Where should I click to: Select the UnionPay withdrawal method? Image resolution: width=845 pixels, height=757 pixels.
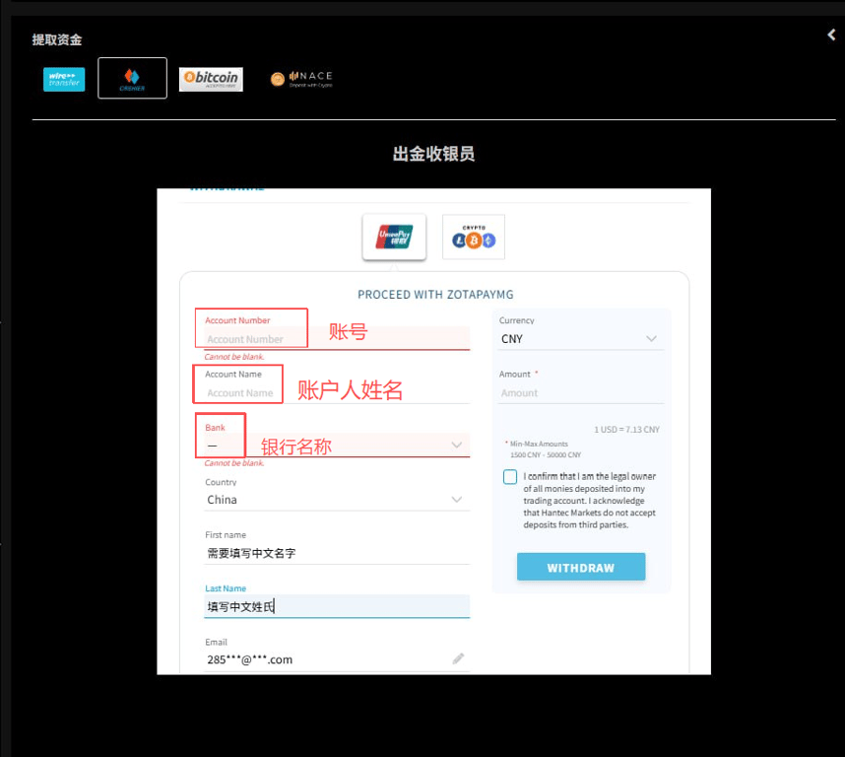pyautogui.click(x=394, y=237)
